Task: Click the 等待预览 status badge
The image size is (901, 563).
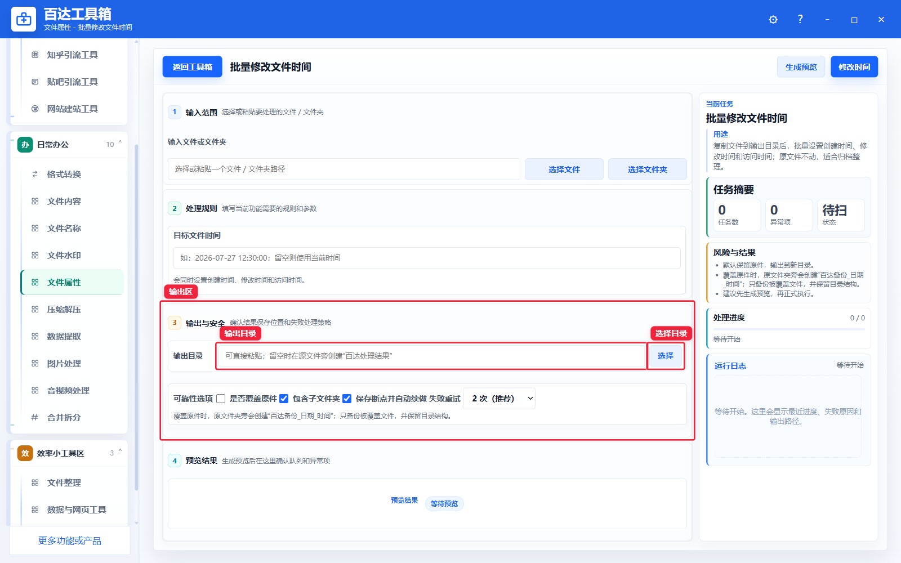Action: coord(444,503)
